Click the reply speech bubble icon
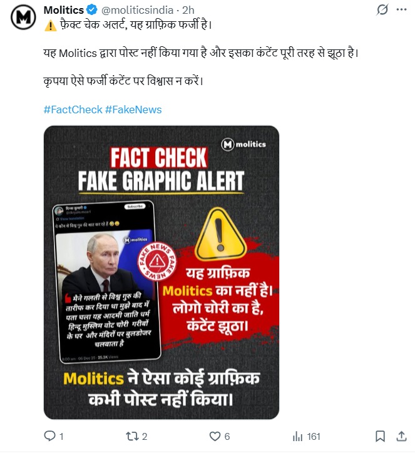The image size is (415, 453). click(x=49, y=436)
